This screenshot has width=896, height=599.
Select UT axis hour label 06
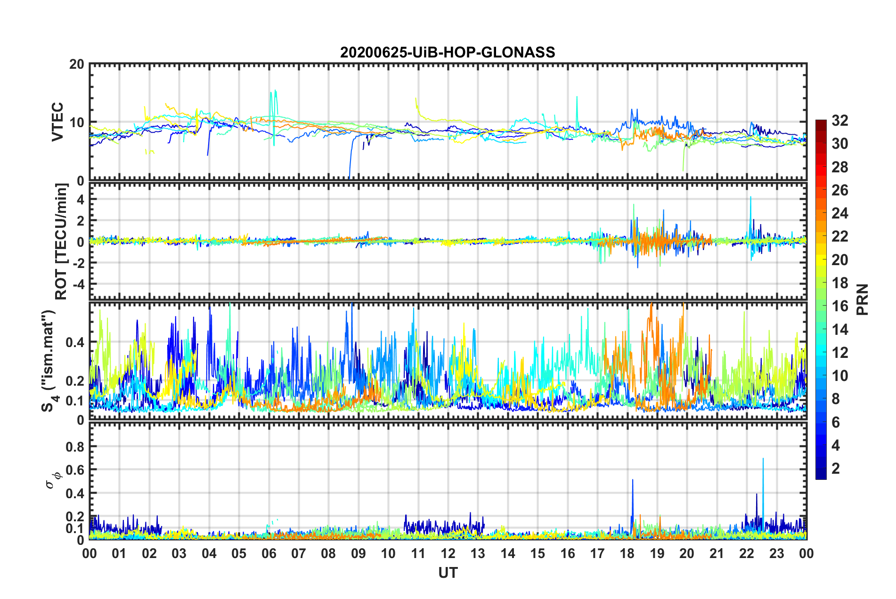(x=269, y=554)
